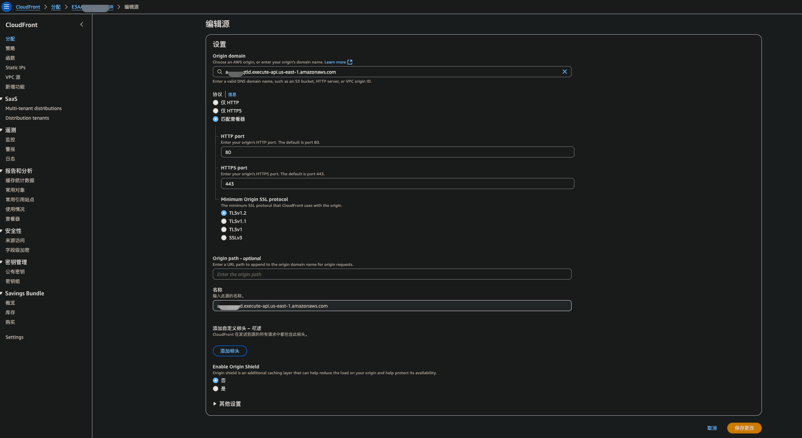Select the 仅 HTTPS protocol radio button
The image size is (802, 438).
pos(216,111)
